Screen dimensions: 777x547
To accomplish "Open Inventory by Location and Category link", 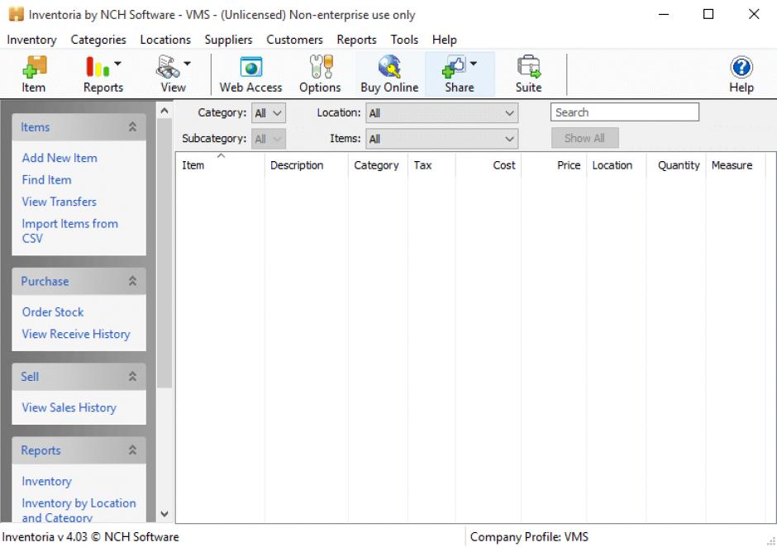I will (79, 509).
